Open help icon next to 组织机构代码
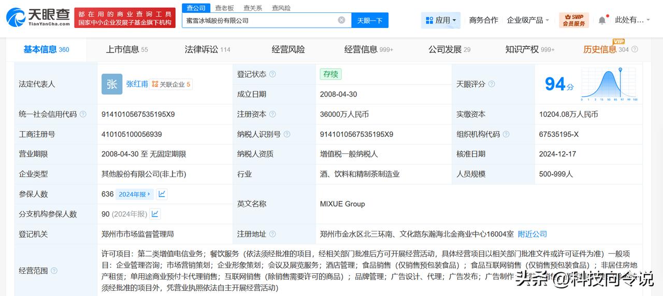The height and width of the screenshot is (296, 663). click(x=506, y=134)
